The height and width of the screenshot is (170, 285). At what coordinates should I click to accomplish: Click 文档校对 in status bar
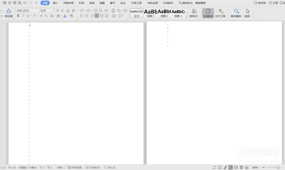point(93,167)
